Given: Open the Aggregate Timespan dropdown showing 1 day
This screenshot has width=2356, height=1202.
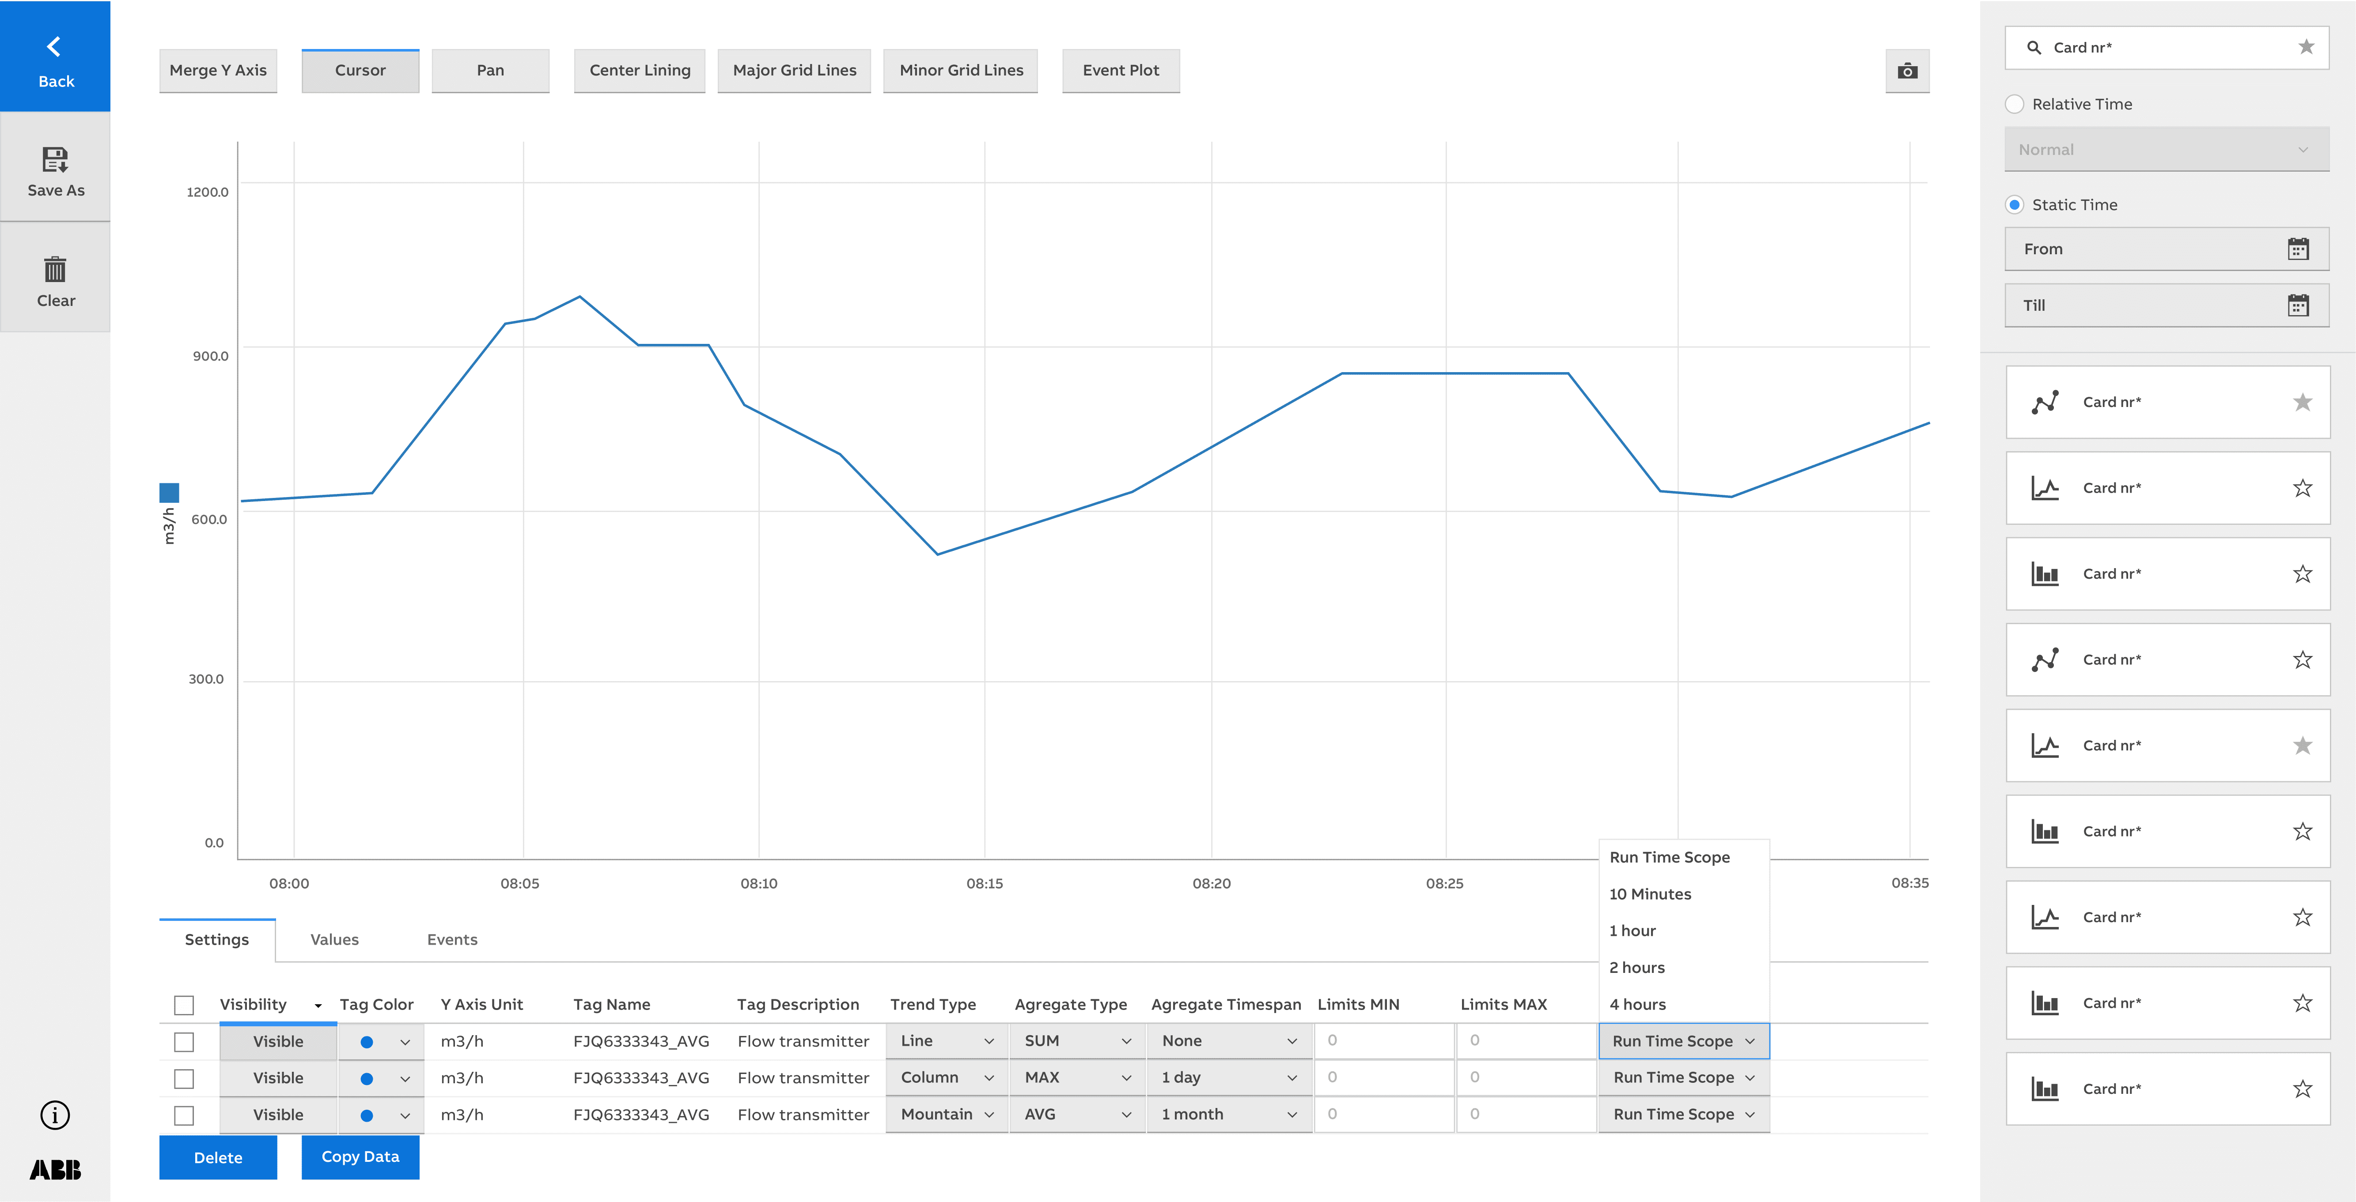Looking at the screenshot, I should [x=1228, y=1078].
